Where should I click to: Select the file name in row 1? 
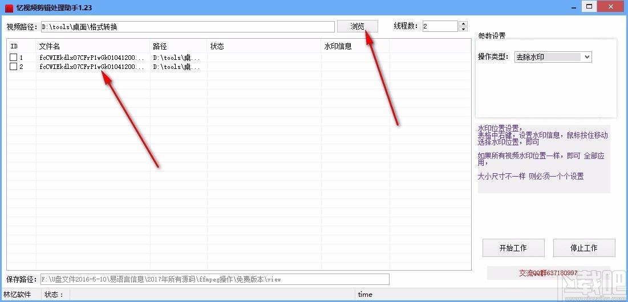pos(92,58)
